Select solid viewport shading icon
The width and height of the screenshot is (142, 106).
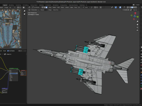click(x=132, y=7)
